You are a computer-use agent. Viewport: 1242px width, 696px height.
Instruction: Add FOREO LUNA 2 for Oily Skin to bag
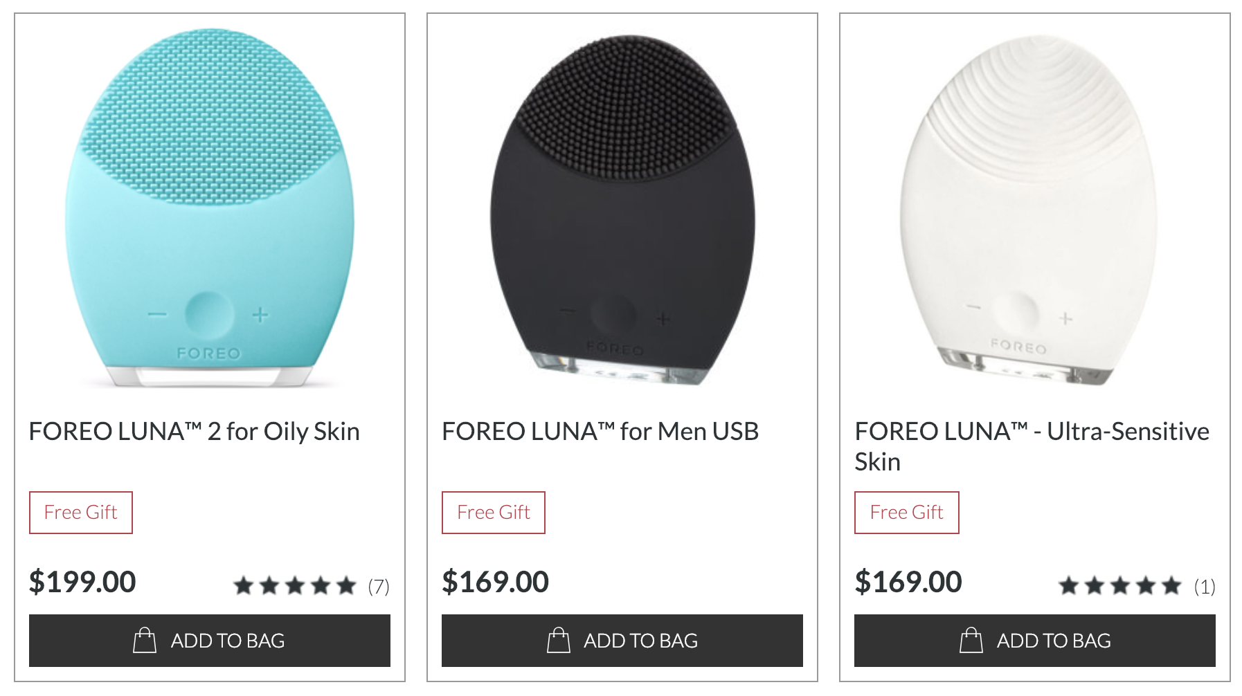click(210, 641)
